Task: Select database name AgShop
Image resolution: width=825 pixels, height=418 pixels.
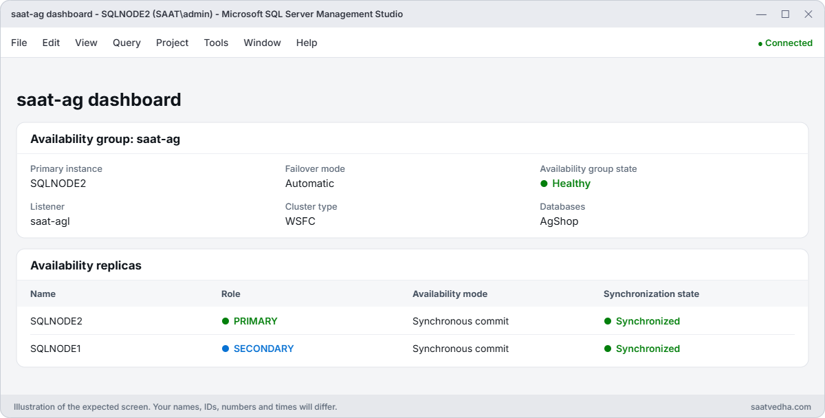Action: (x=559, y=221)
